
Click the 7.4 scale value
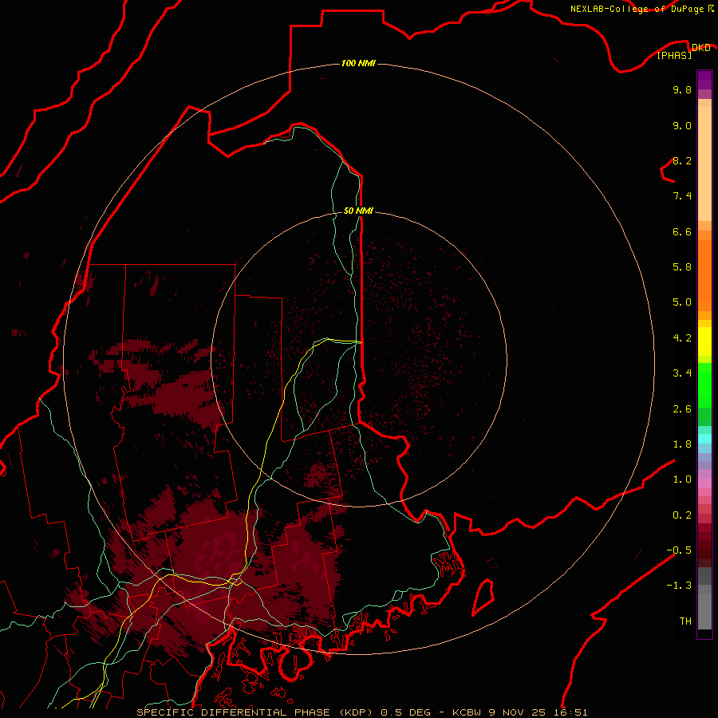pyautogui.click(x=682, y=196)
